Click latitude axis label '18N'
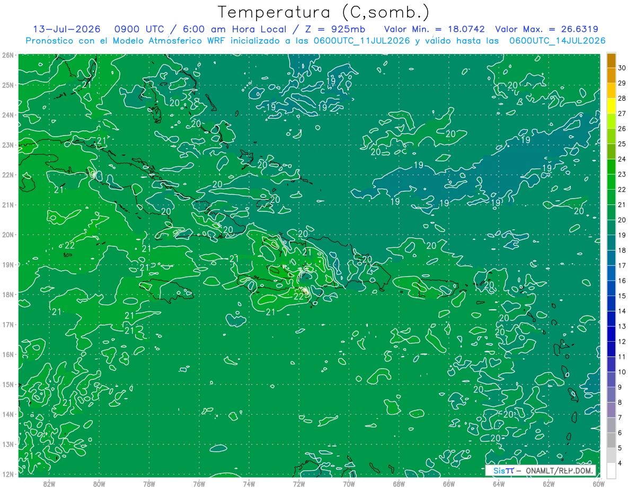The image size is (636, 491). point(8,294)
